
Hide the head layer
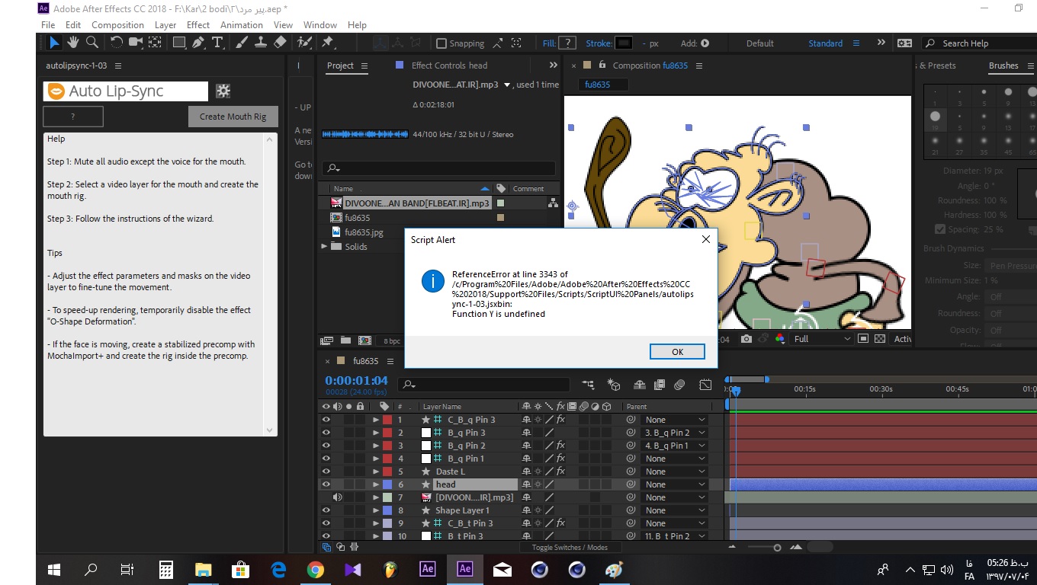click(x=326, y=484)
